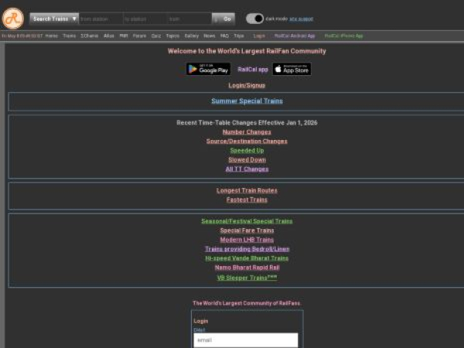Open Modern LHB Trains link
The width and height of the screenshot is (464, 348).
tap(247, 240)
